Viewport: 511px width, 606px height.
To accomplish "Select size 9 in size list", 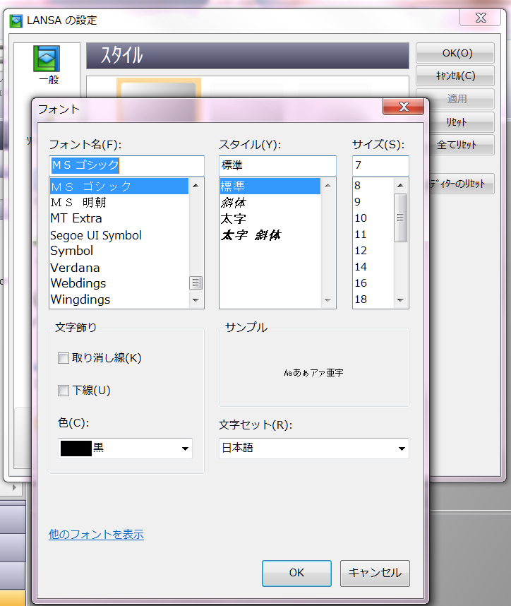I will click(373, 202).
